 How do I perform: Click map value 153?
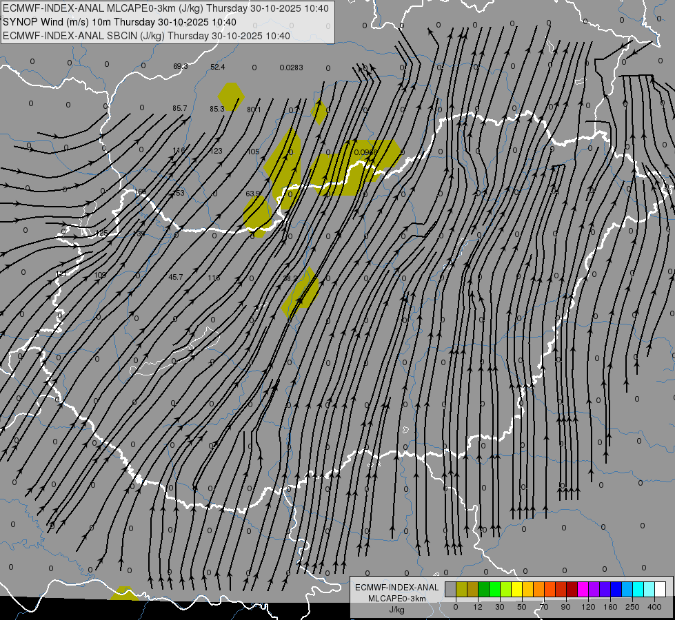click(178, 193)
